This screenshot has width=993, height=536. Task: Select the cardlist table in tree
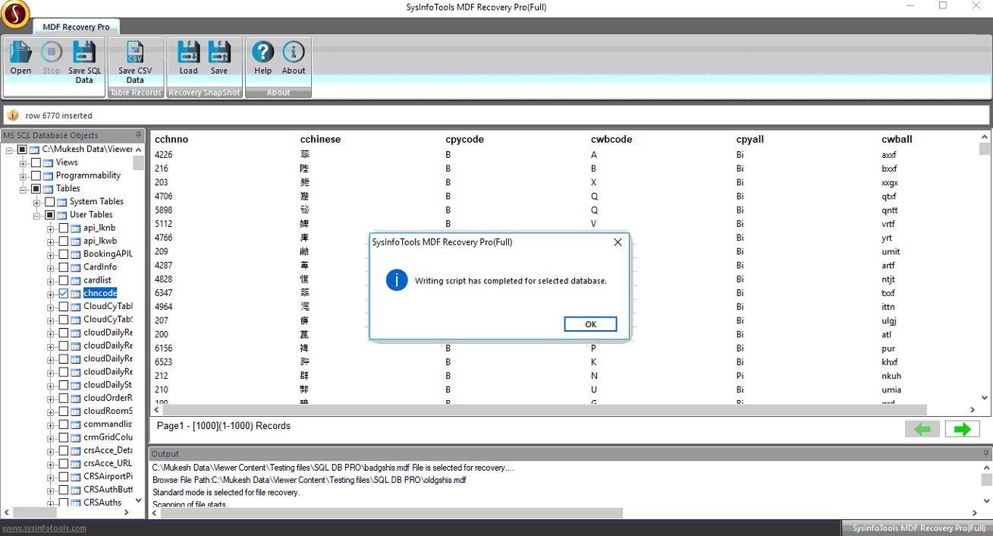(x=97, y=280)
